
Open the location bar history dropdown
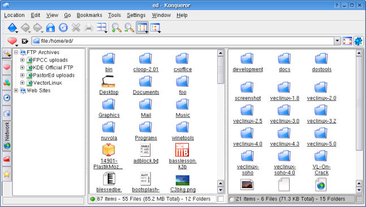click(337, 41)
